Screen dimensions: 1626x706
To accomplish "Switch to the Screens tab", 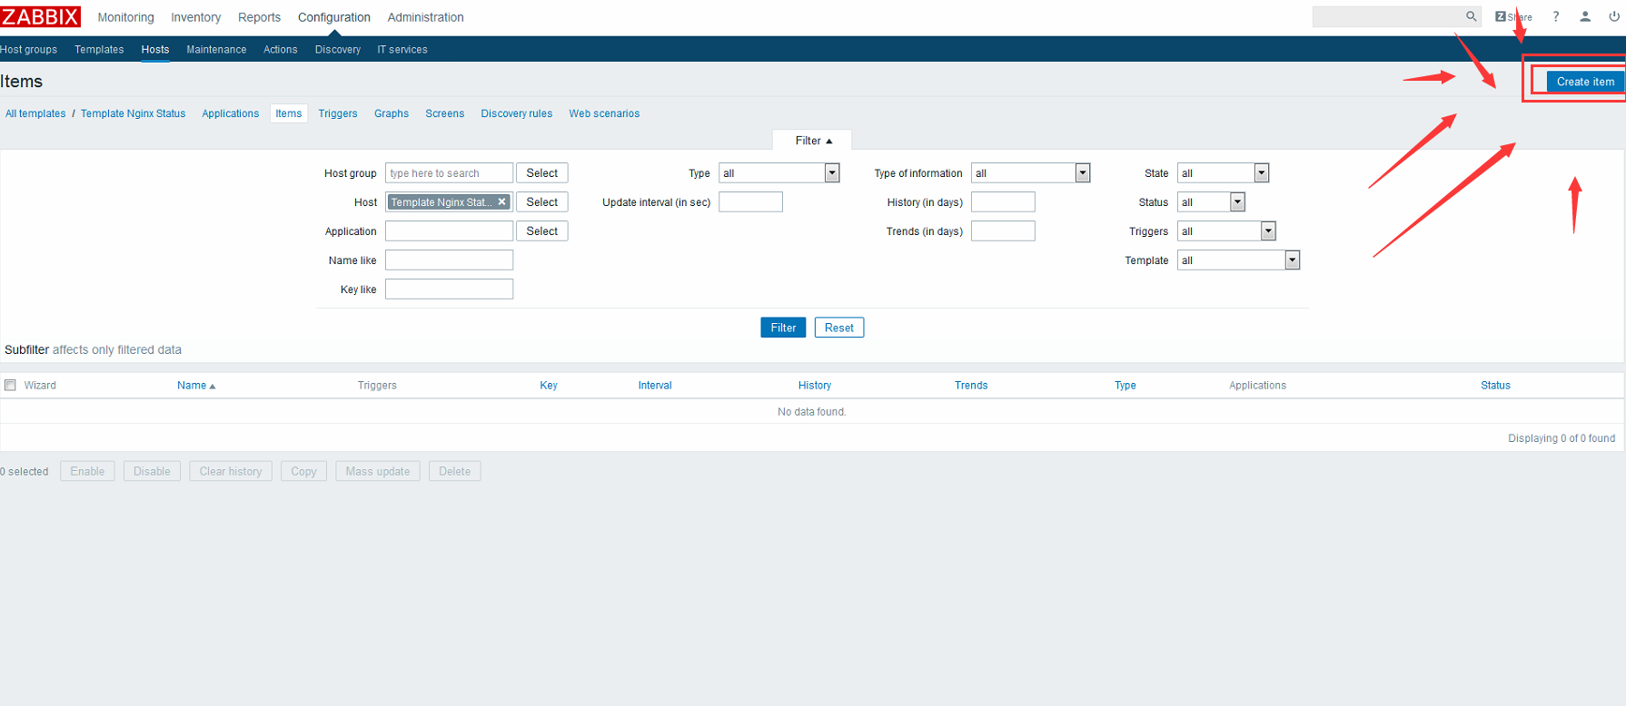I will pos(445,113).
